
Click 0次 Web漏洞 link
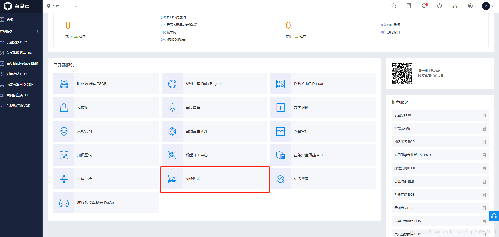(391, 25)
